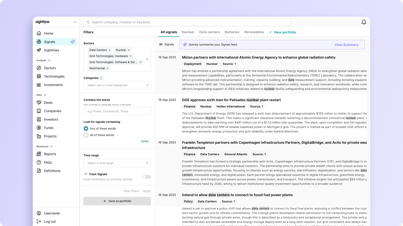Switch to All signals tab
403x226 pixels.
(x=169, y=32)
